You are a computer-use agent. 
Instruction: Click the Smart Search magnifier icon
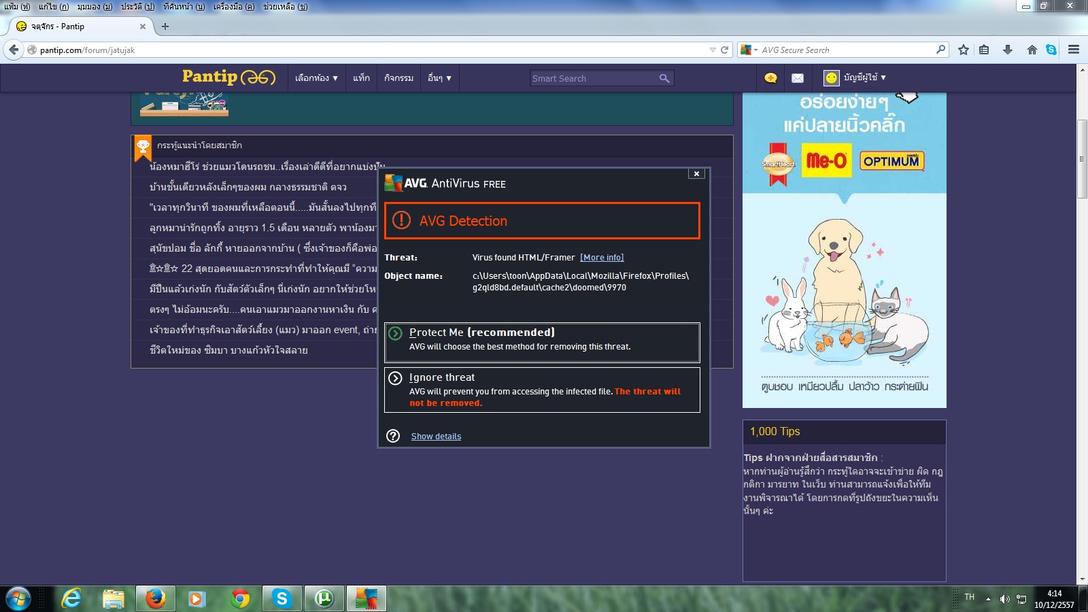664,78
